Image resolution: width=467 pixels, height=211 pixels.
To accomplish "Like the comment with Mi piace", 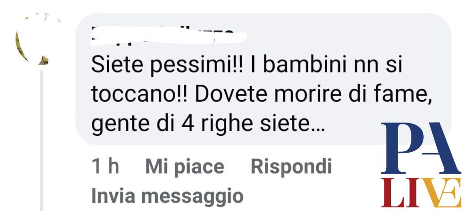I will [x=184, y=167].
